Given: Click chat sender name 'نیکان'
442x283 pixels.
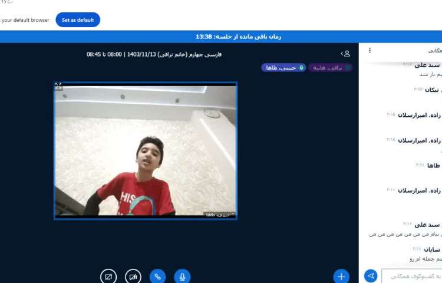Looking at the screenshot, I should [432, 90].
